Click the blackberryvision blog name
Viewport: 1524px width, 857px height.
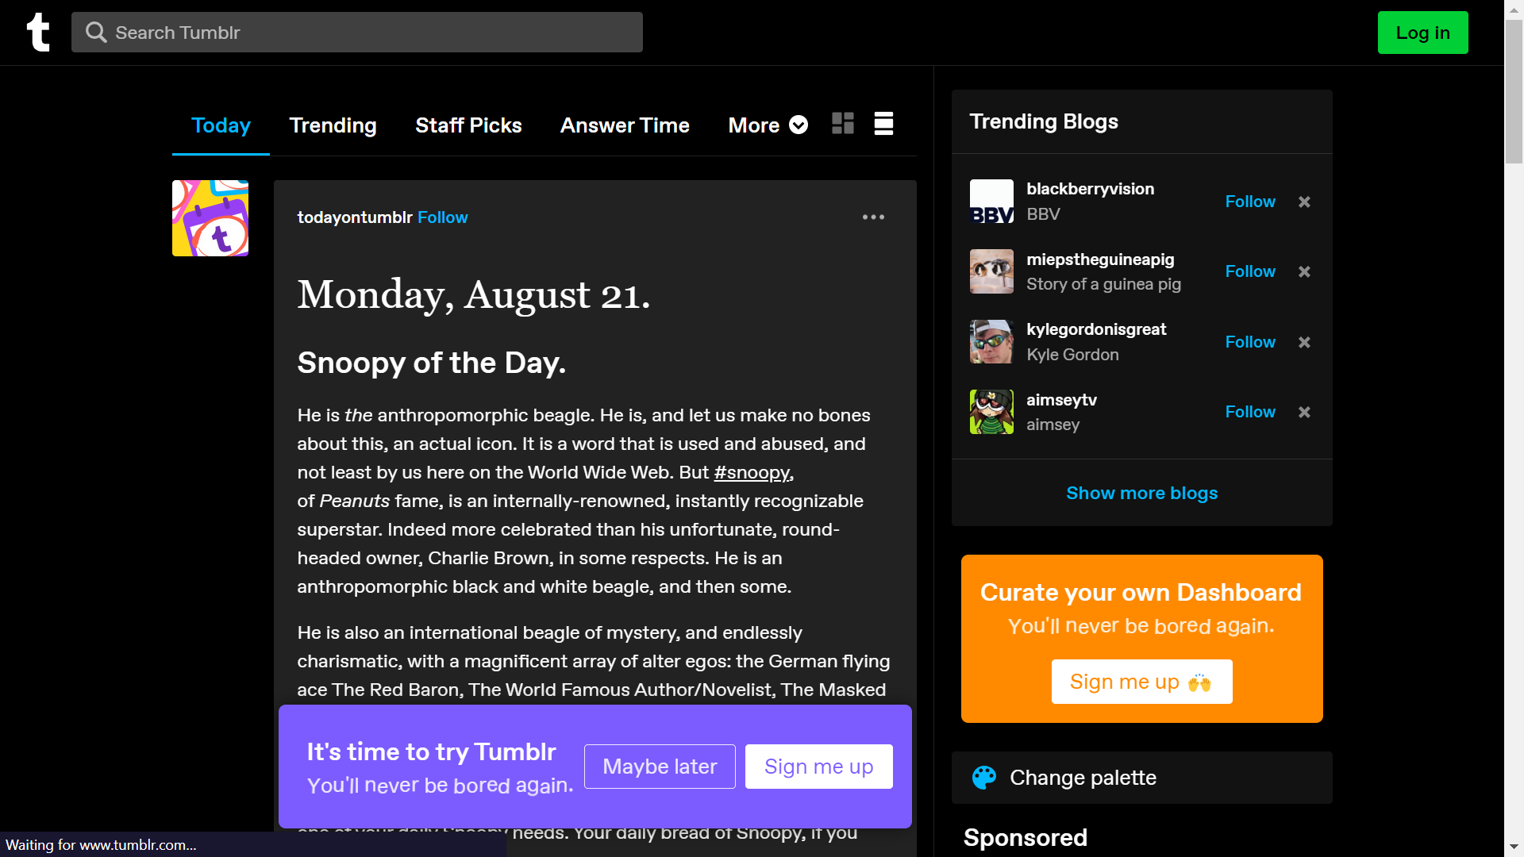click(1090, 189)
